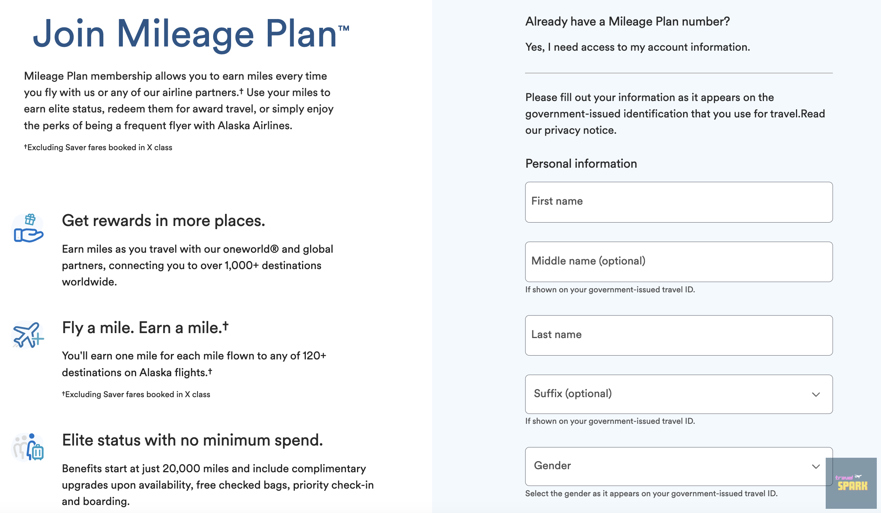Expand the Gender dropdown
Screen dimensions: 881x513
click(x=678, y=466)
